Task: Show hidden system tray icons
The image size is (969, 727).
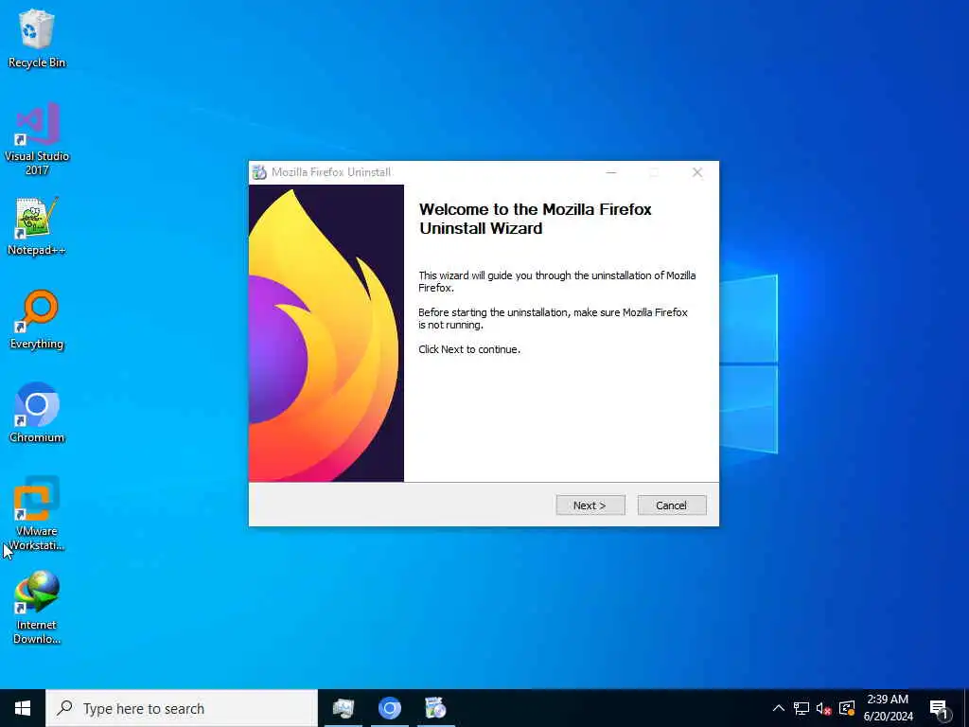Action: click(779, 708)
